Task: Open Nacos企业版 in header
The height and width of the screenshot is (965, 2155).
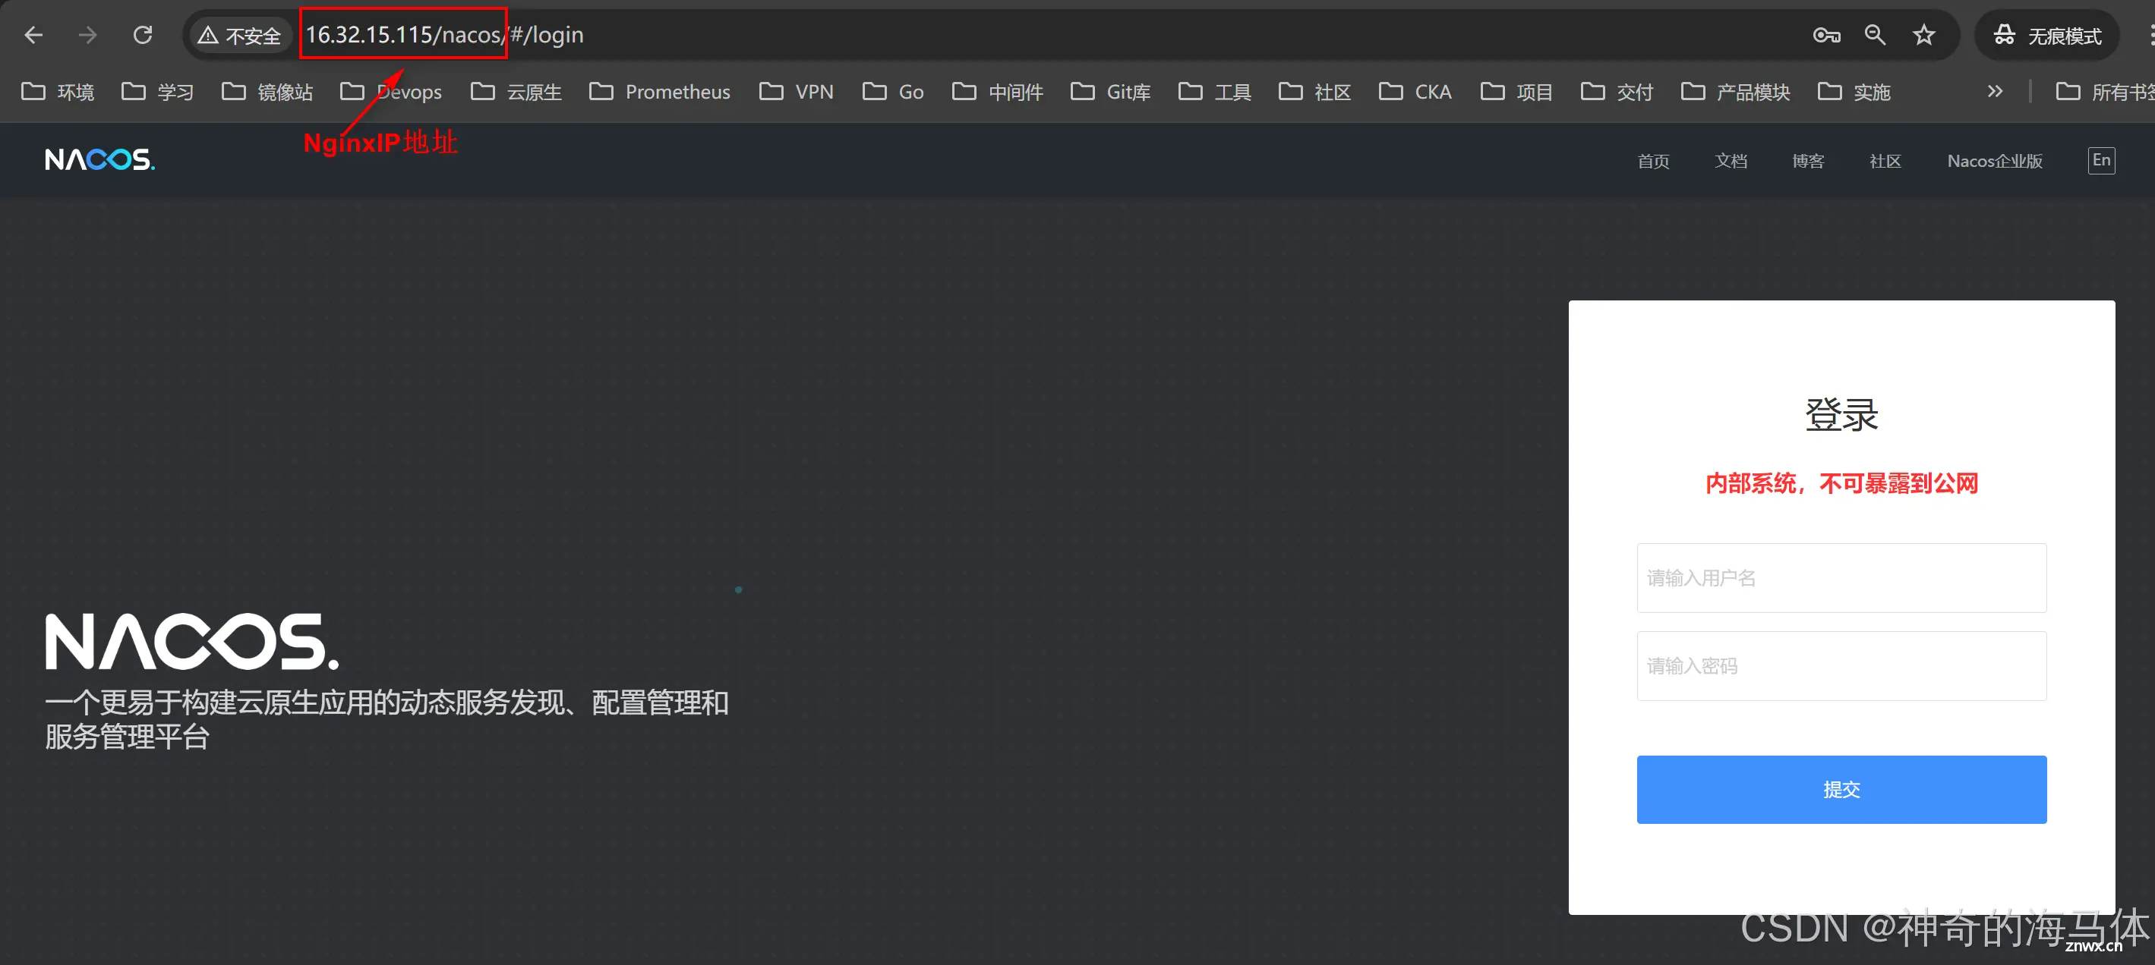Action: pos(1994,160)
